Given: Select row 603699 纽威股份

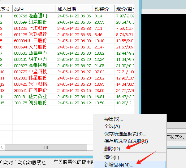Looking at the screenshot, I should 67,22.
